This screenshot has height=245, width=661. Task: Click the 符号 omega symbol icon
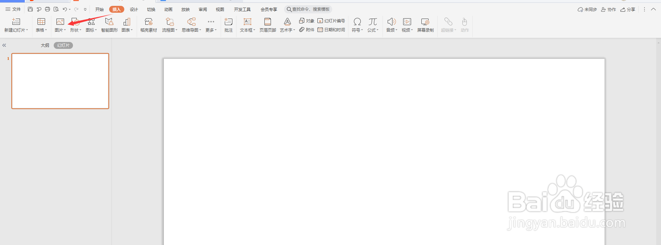(x=357, y=22)
